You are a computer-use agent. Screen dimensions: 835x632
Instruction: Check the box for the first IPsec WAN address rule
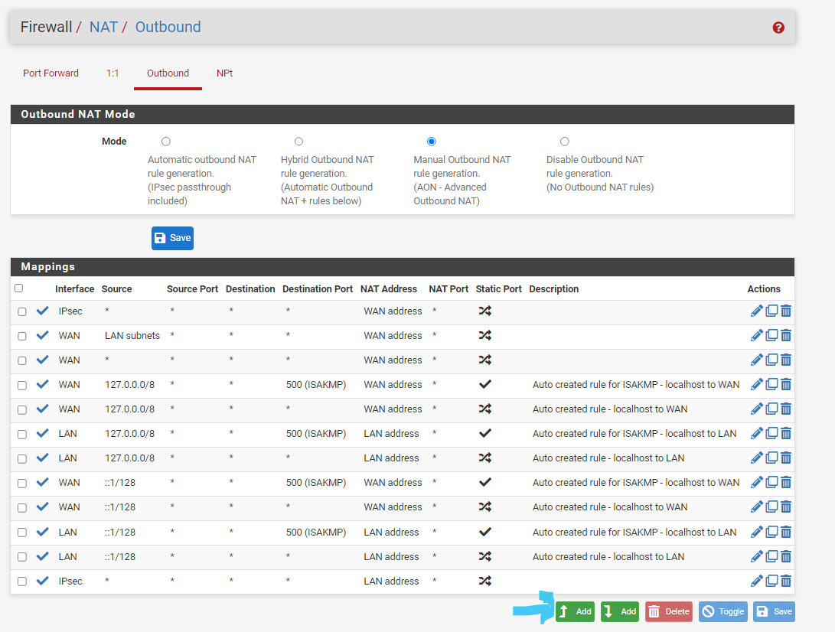click(x=22, y=311)
